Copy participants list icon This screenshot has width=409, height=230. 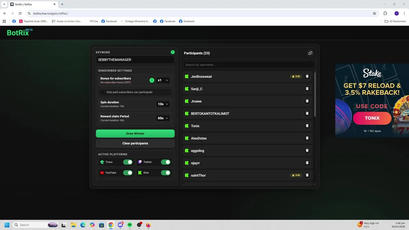pyautogui.click(x=310, y=53)
